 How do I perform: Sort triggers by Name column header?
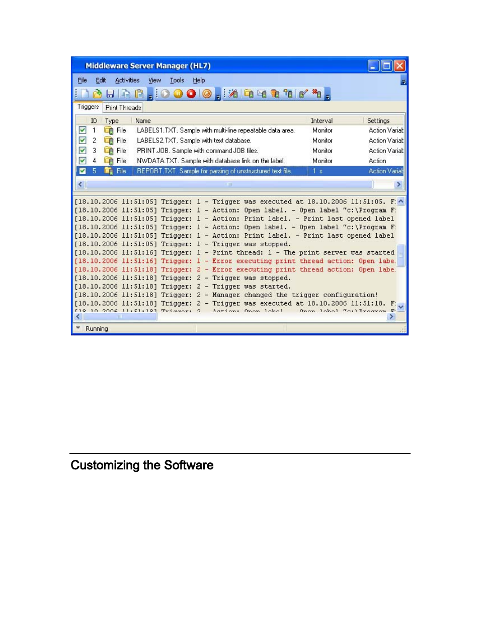219,121
